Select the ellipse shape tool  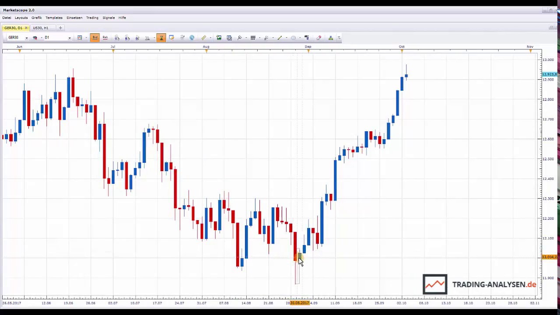click(x=293, y=38)
